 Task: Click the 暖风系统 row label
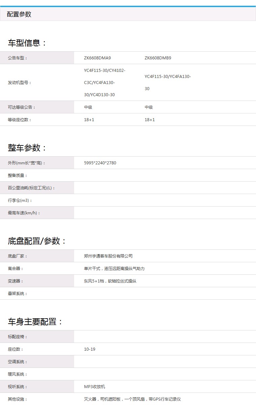click(x=18, y=374)
